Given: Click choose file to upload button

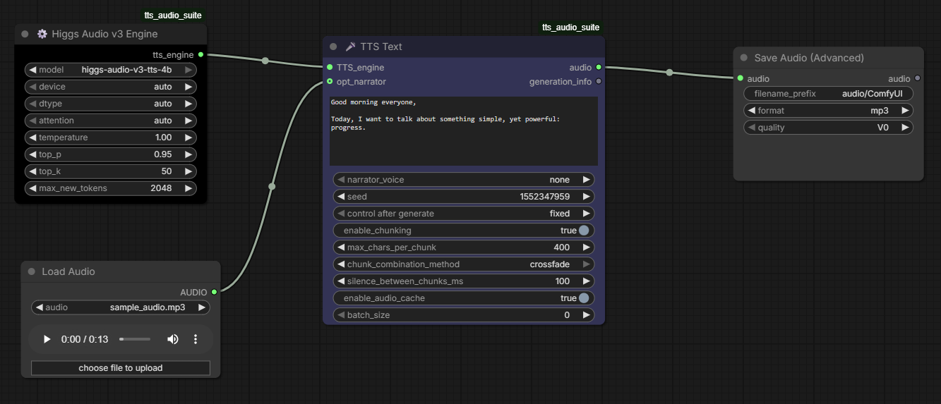Looking at the screenshot, I should (x=121, y=368).
